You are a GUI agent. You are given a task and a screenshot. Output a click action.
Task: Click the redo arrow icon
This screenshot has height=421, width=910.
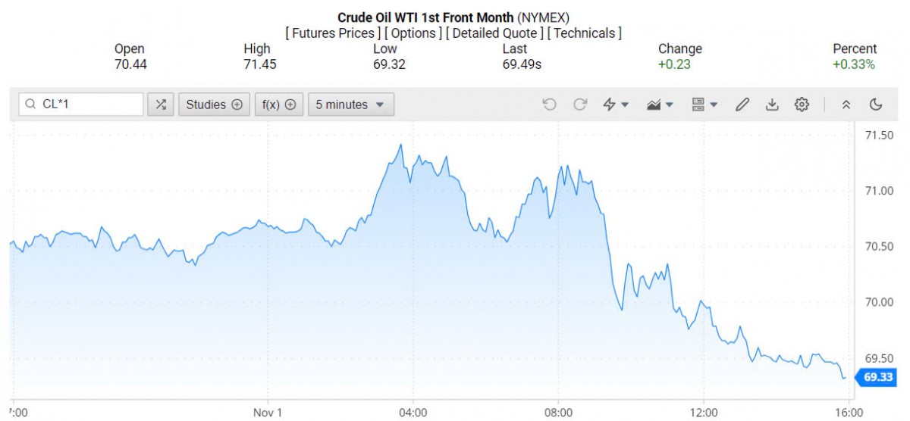click(x=580, y=104)
